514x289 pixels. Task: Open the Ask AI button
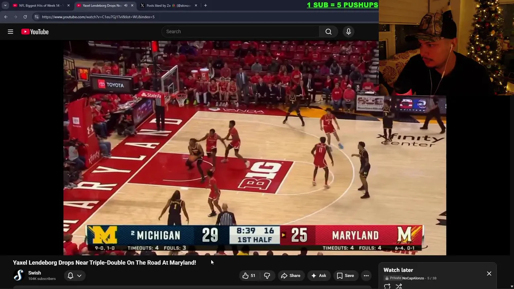click(318, 275)
